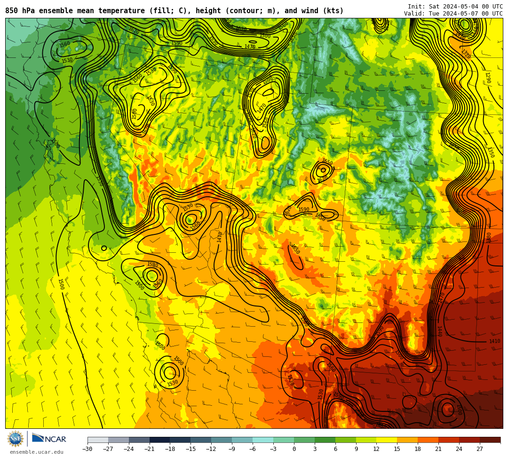This screenshot has height=458, width=508.
Task: Pick the dark red swatch between 24 and 27
Action: [470, 440]
